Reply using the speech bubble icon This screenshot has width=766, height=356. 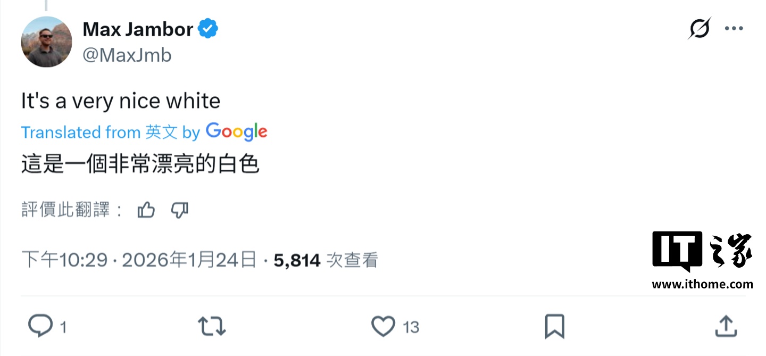[40, 326]
